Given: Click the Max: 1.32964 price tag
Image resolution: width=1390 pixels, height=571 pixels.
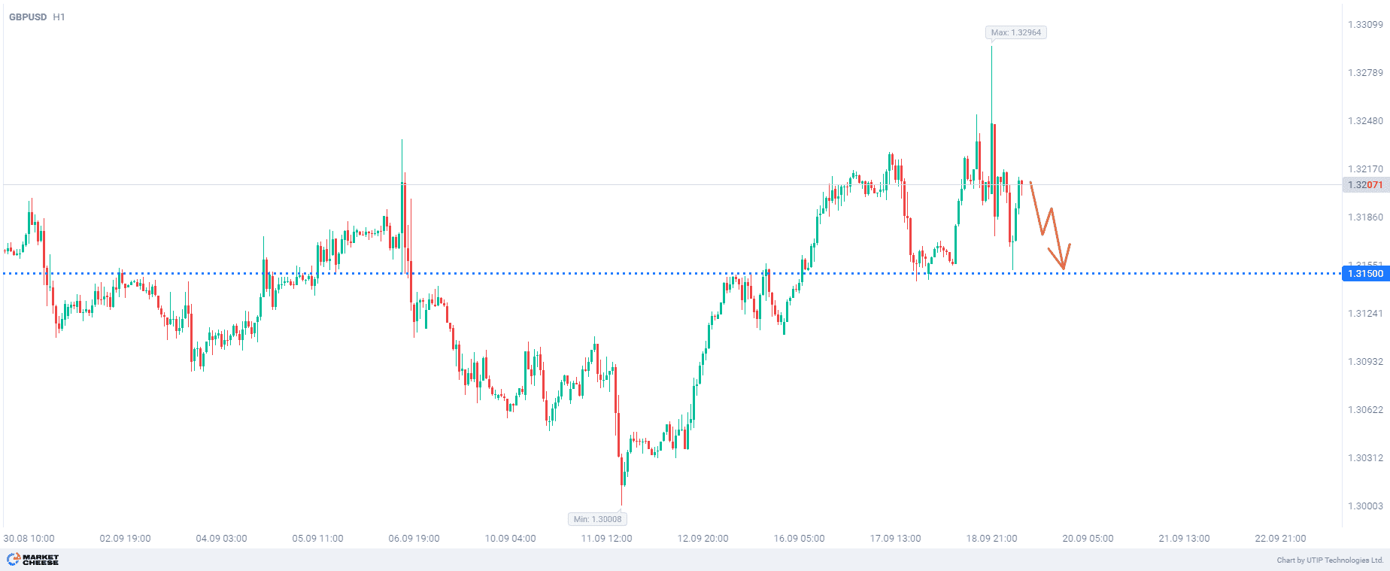Looking at the screenshot, I should [x=1015, y=32].
